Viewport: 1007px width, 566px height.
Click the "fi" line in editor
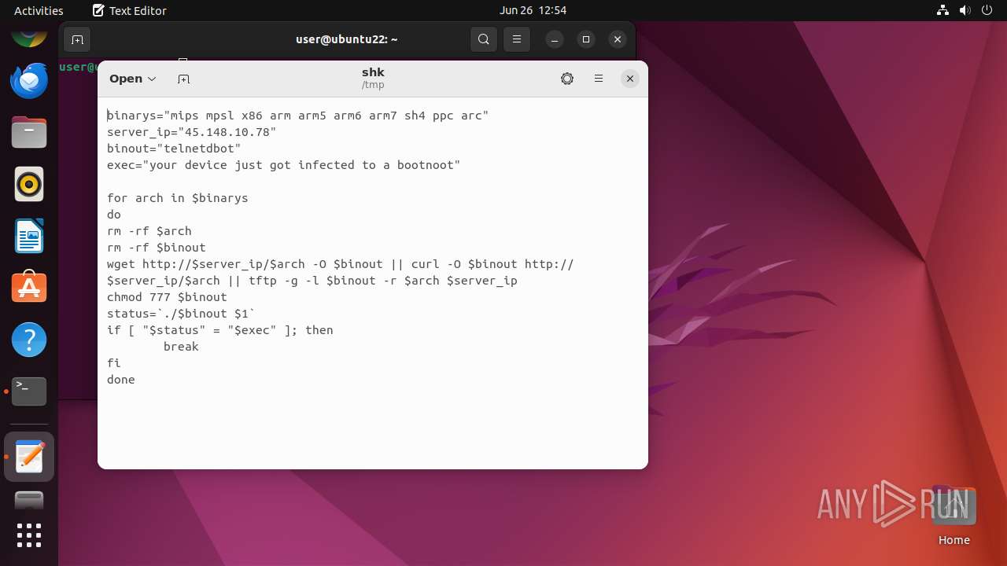click(114, 363)
